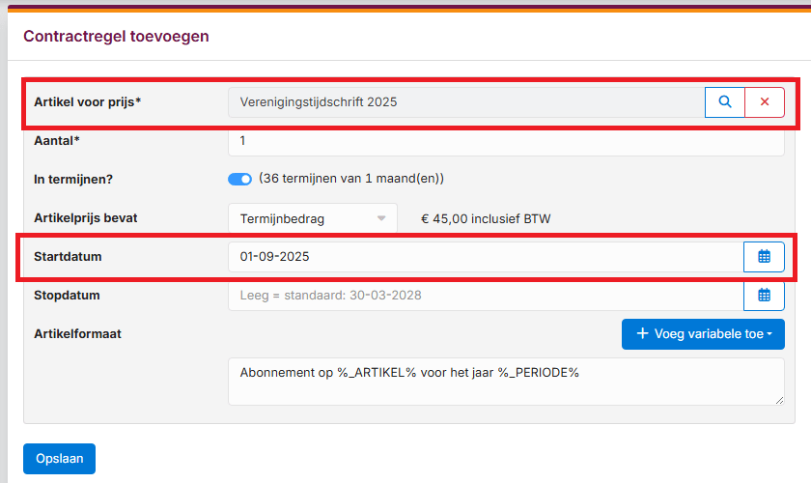Use the text area resize handle
Image resolution: width=811 pixels, height=483 pixels.
779,400
